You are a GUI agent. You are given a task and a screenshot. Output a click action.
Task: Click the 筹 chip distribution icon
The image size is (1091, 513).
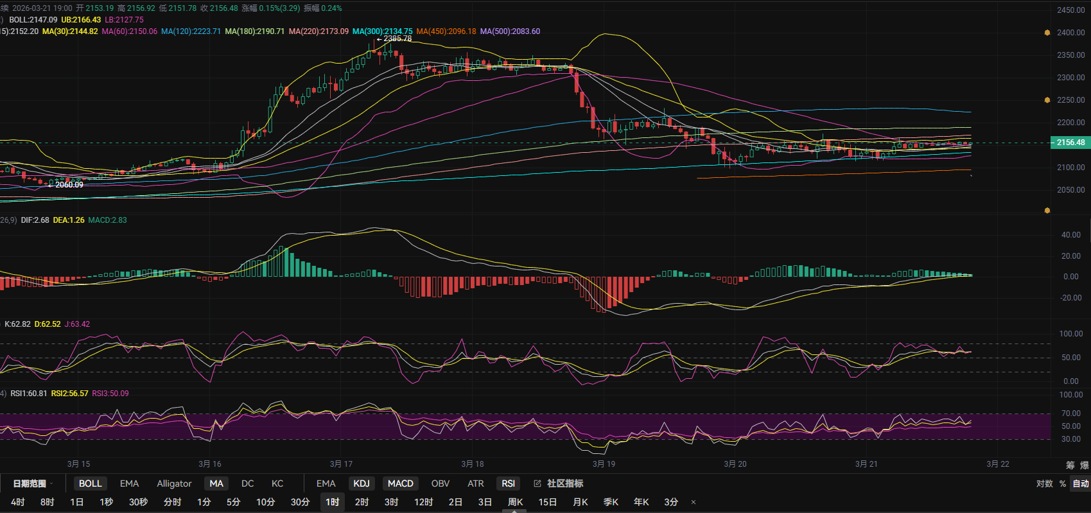[1070, 465]
